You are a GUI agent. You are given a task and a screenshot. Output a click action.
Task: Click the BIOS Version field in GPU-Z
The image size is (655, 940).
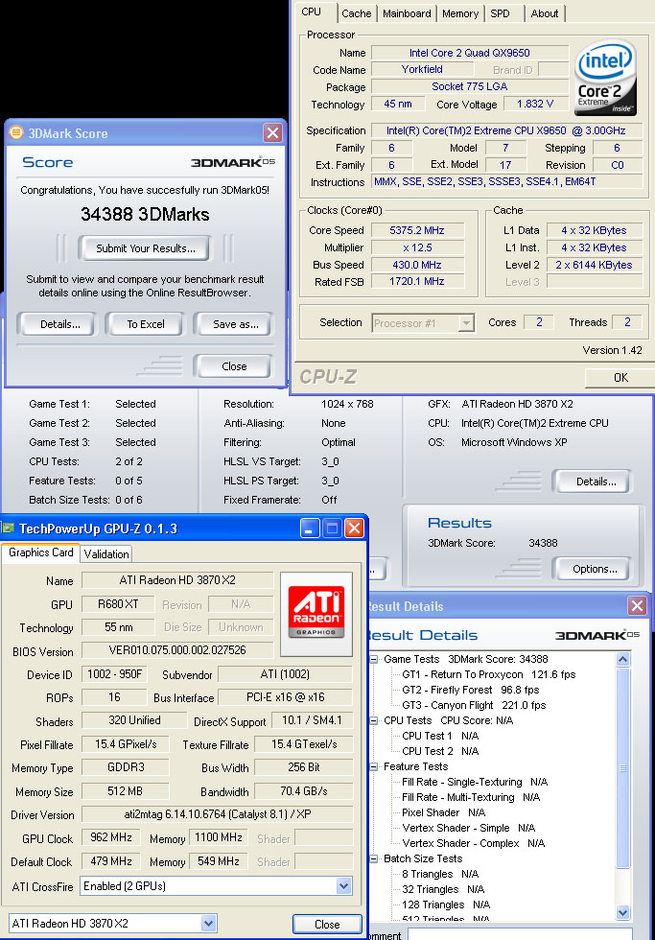click(x=177, y=650)
